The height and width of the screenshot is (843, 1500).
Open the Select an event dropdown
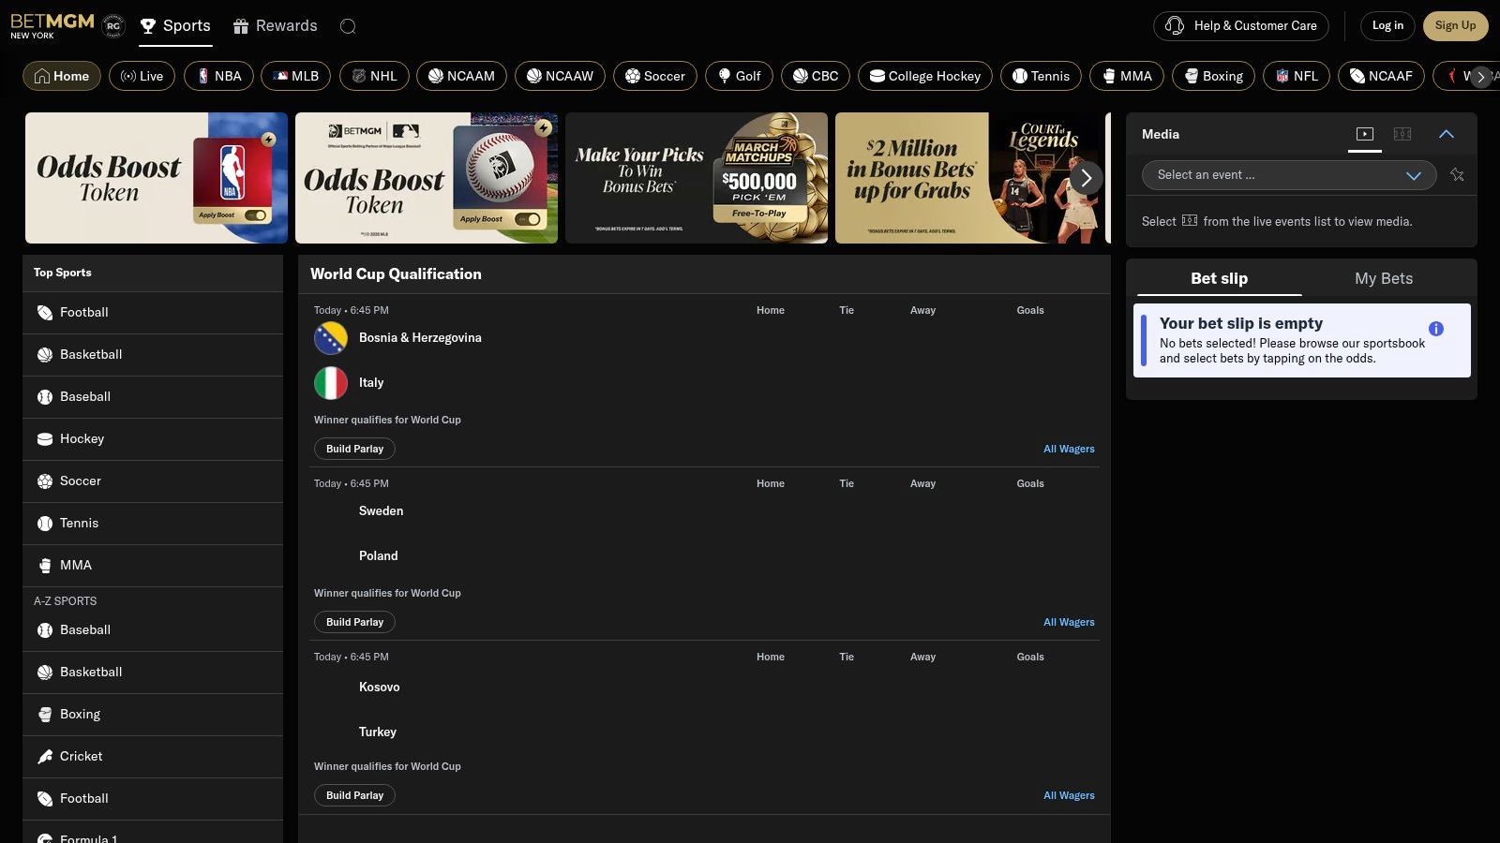click(1287, 175)
